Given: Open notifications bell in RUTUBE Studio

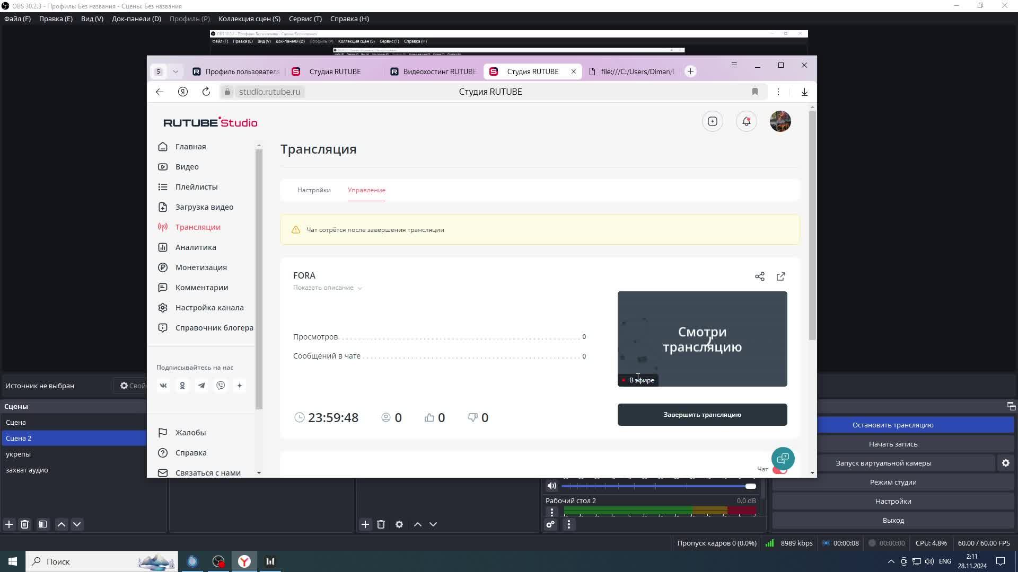Looking at the screenshot, I should (746, 121).
